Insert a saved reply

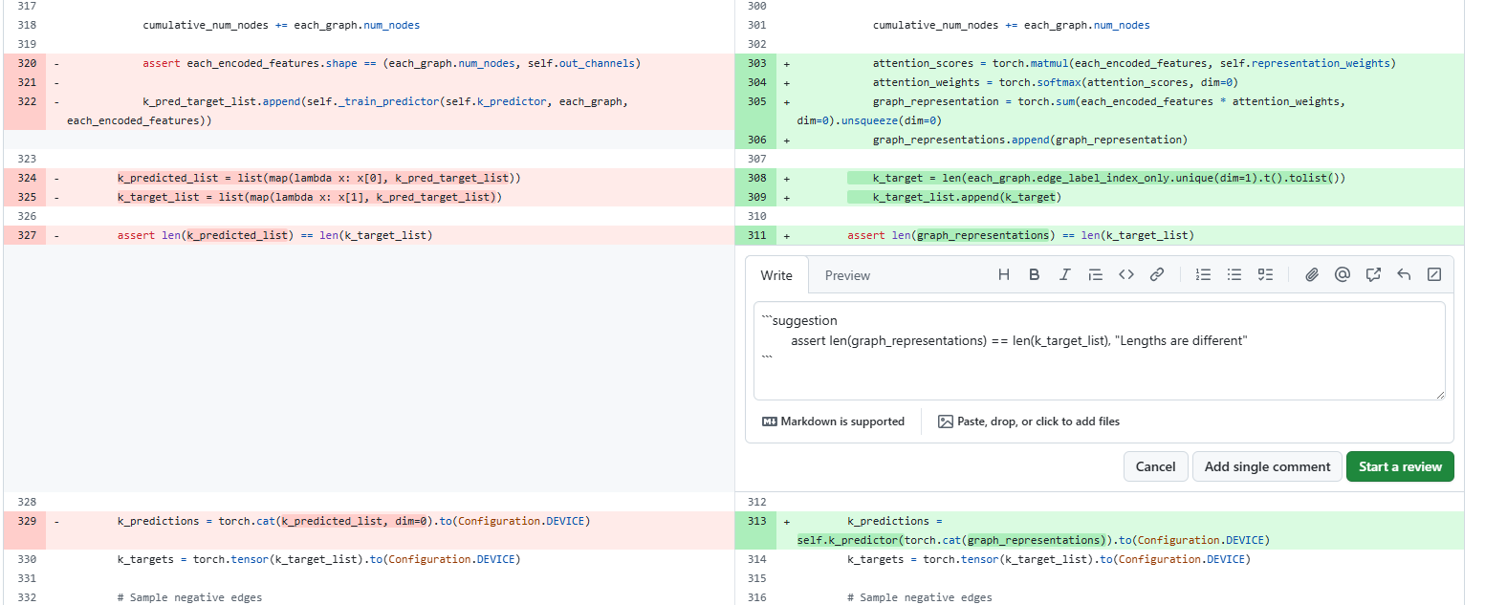click(1404, 274)
